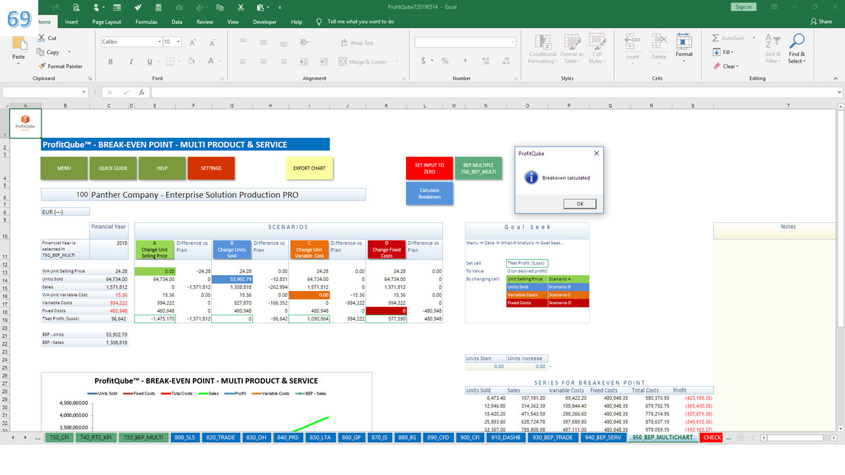
Task: Click the Touch/Mouse mode quick access icon
Action: click(97, 7)
